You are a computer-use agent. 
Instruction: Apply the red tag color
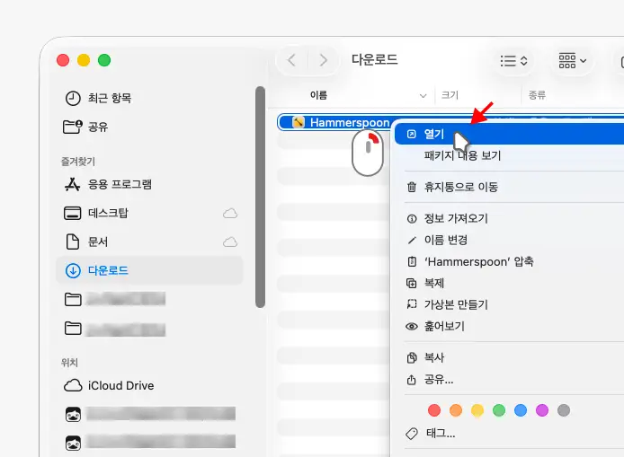(x=434, y=410)
